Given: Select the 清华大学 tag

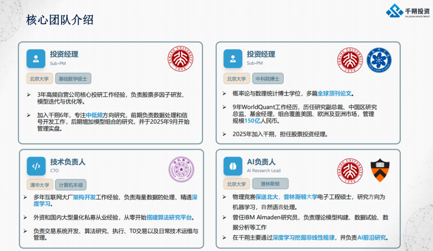Looking at the screenshot, I should pos(40,185).
